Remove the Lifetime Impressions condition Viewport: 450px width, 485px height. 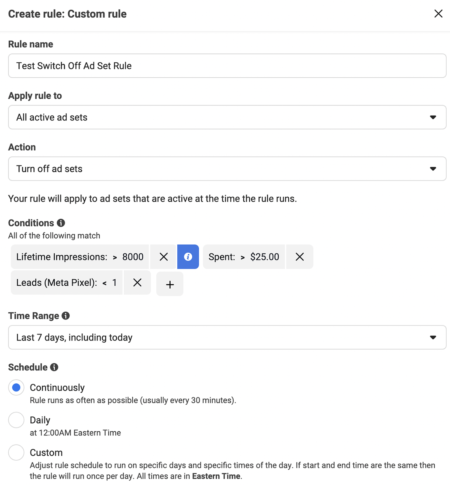tap(163, 257)
